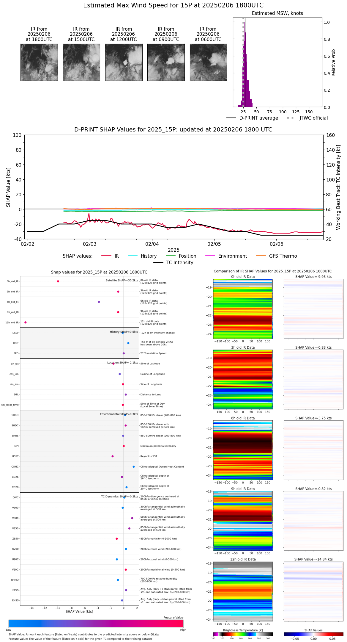
Task: Click the purple Estimated MSW histogram bars
Action: [246, 83]
